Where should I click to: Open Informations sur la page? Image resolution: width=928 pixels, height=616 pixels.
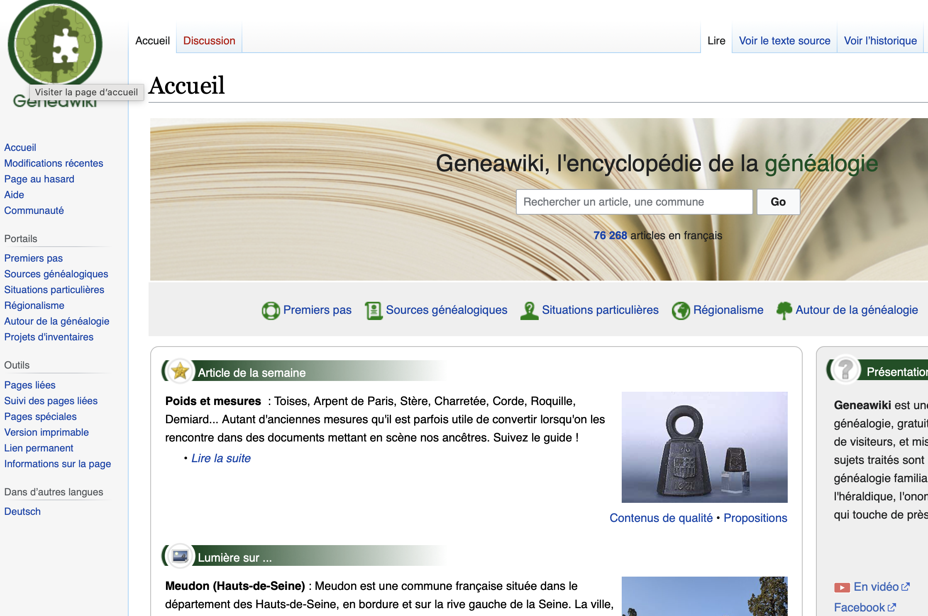(x=57, y=464)
